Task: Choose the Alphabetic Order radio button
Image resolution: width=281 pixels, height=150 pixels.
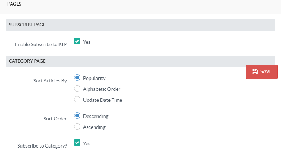Action: point(77,89)
